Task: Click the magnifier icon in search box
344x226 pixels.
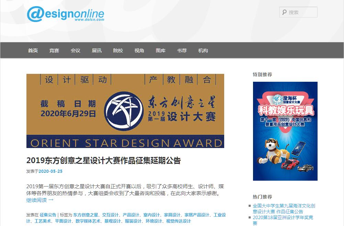Action: pos(284,12)
